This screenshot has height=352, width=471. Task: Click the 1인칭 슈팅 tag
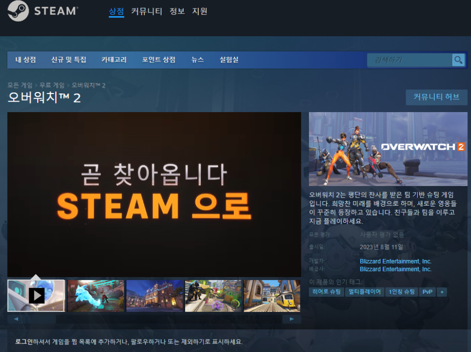point(402,292)
